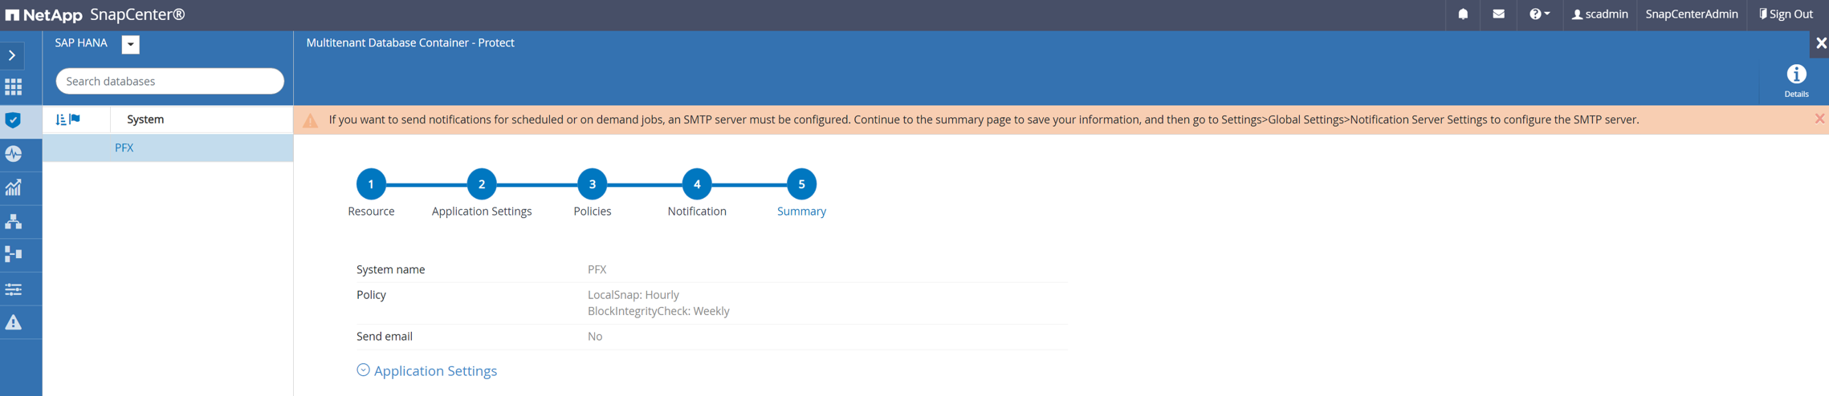Click the notifications bell icon
Screen dimensions: 1829x396
pyautogui.click(x=1463, y=14)
